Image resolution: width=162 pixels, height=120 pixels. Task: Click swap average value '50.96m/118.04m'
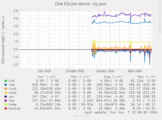tap(112, 93)
